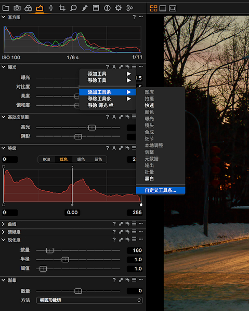The height and width of the screenshot is (311, 249).
Task: Open the Crop/Composition tool tab
Action: [62, 8]
